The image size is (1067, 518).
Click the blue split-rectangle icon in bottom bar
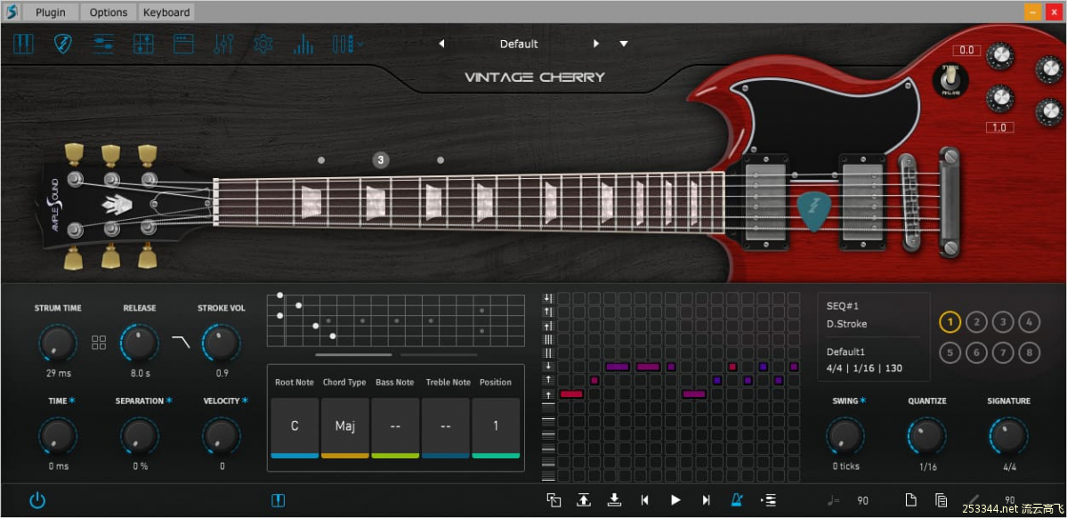point(279,501)
